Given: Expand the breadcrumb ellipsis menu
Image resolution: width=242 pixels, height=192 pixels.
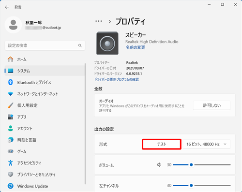Looking at the screenshot, I should pos(98,21).
